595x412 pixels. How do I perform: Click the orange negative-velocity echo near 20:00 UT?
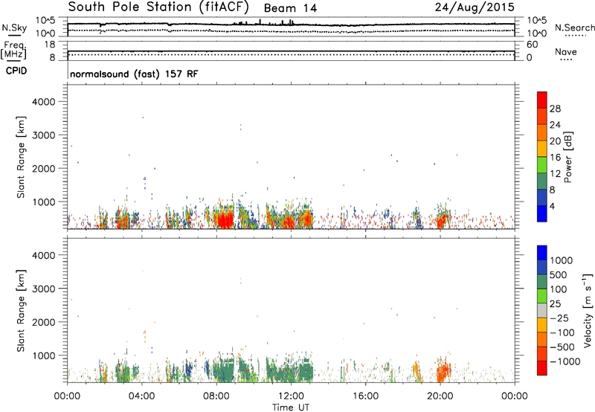tap(443, 372)
